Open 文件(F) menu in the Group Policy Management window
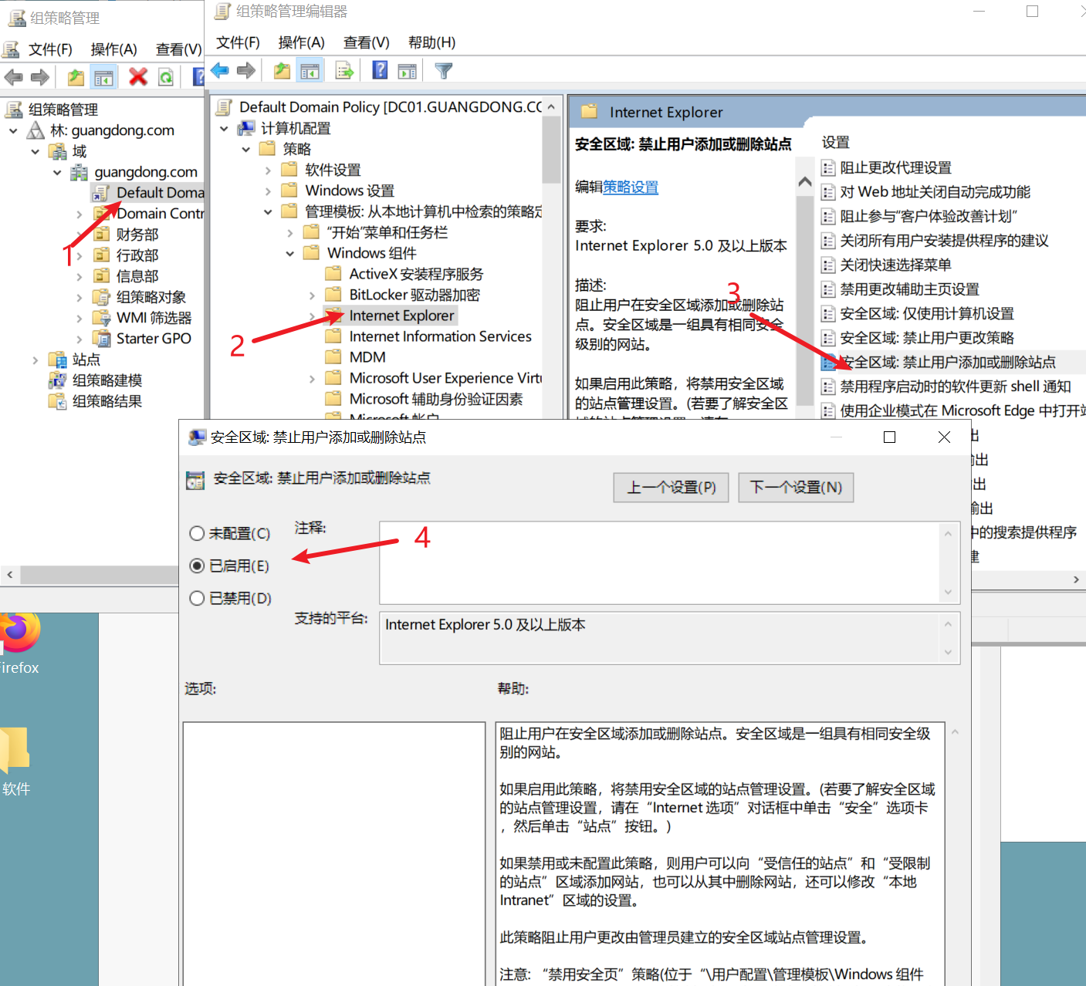 50,49
